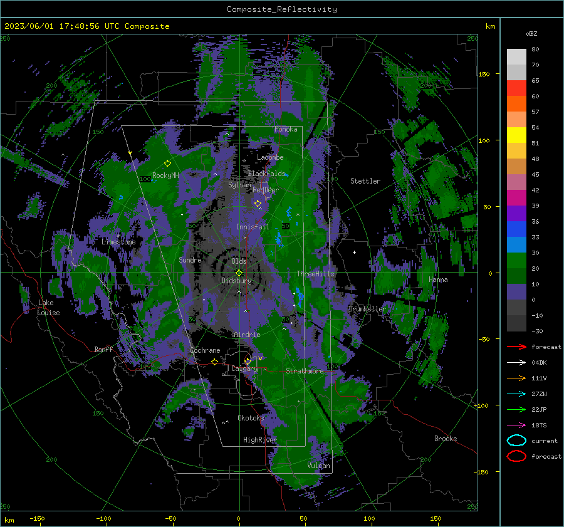Image resolution: width=564 pixels, height=527 pixels.
Task: Click the Calgary city label
Action: pyautogui.click(x=244, y=368)
